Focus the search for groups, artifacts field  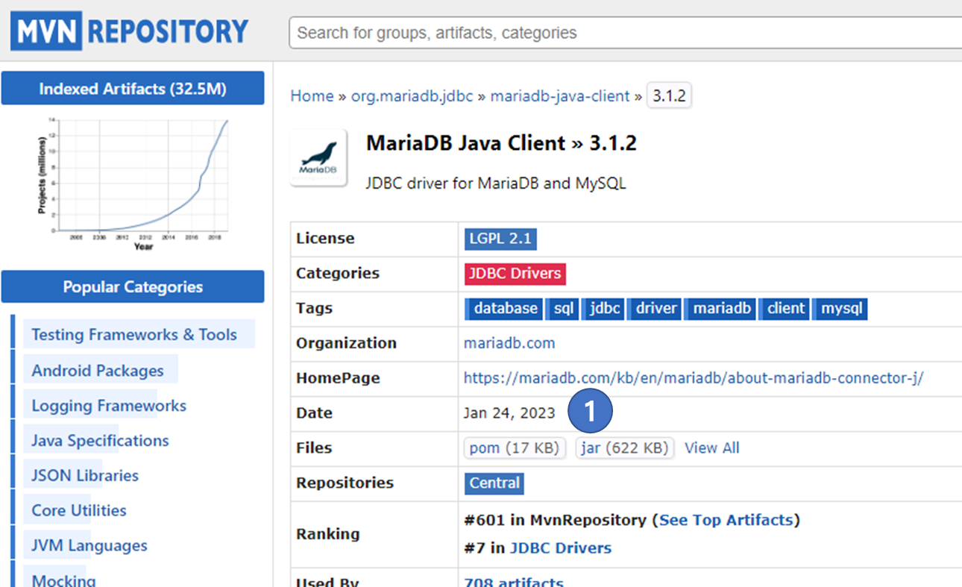[625, 33]
